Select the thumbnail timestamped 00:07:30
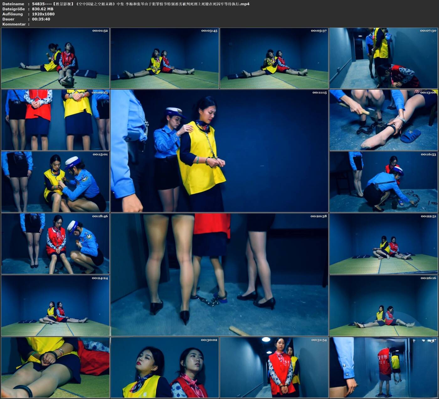The height and width of the screenshot is (399, 439). (x=383, y=58)
